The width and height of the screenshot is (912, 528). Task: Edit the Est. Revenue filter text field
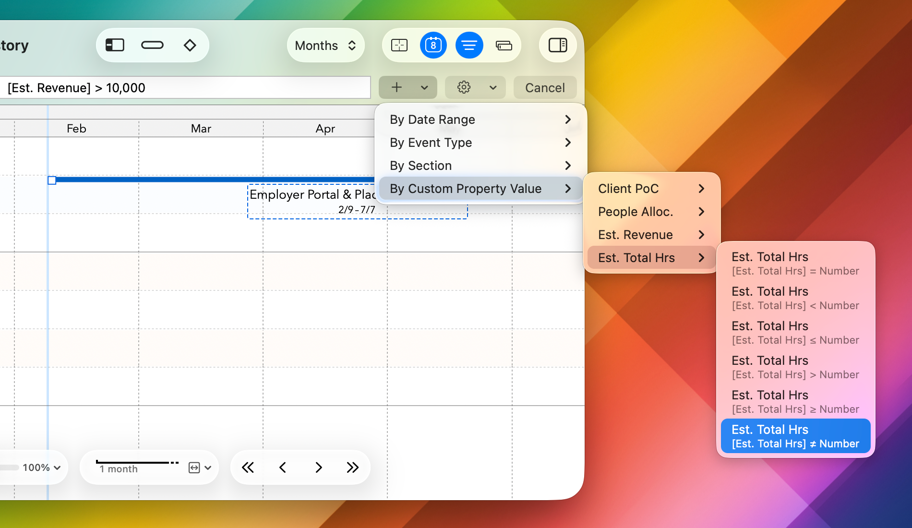(186, 87)
